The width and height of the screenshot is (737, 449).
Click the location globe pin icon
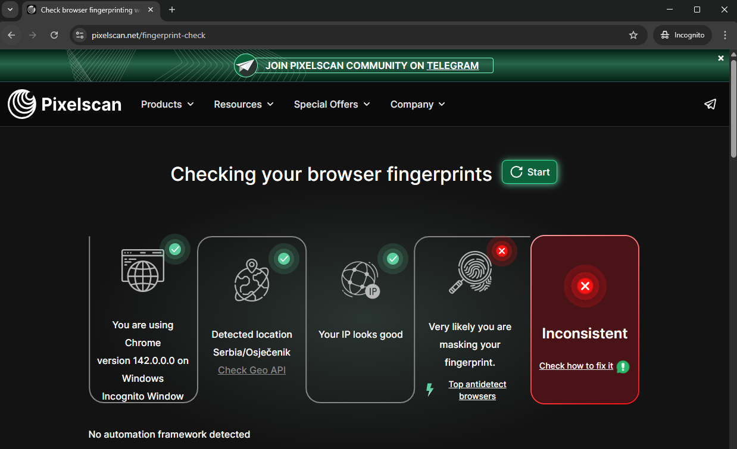[x=252, y=280]
